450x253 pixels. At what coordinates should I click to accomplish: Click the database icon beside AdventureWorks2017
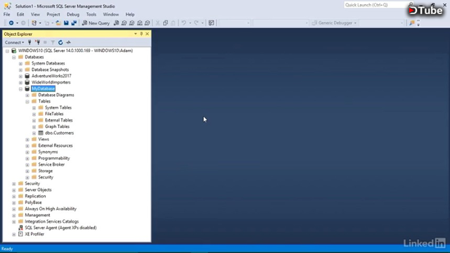point(27,76)
